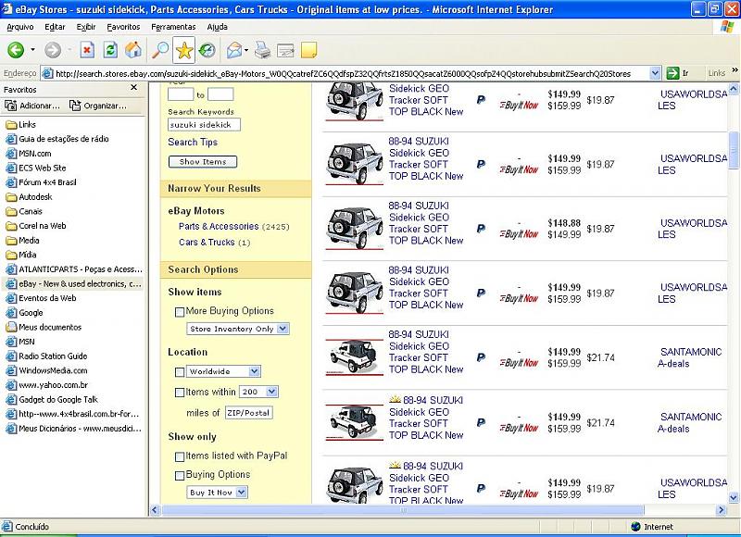Click the Search Keywords input field

204,125
